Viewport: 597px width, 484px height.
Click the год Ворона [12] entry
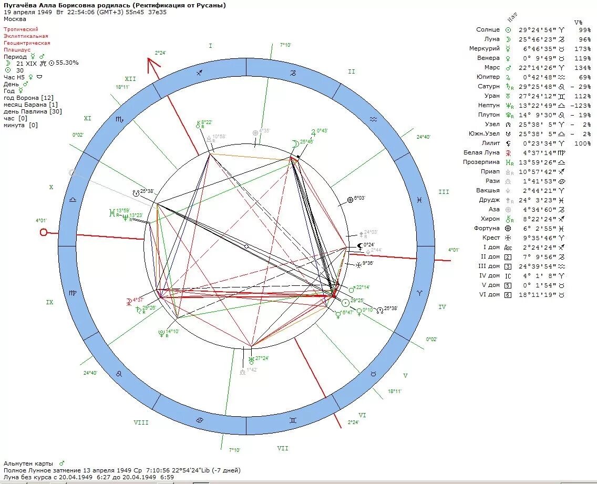coord(28,98)
